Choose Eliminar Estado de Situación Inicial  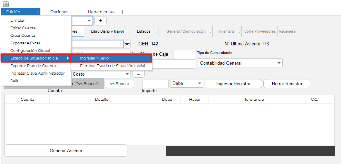click(x=112, y=66)
